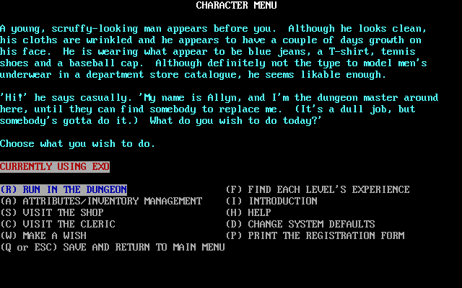Open Find Each Level's Experience

(x=318, y=189)
